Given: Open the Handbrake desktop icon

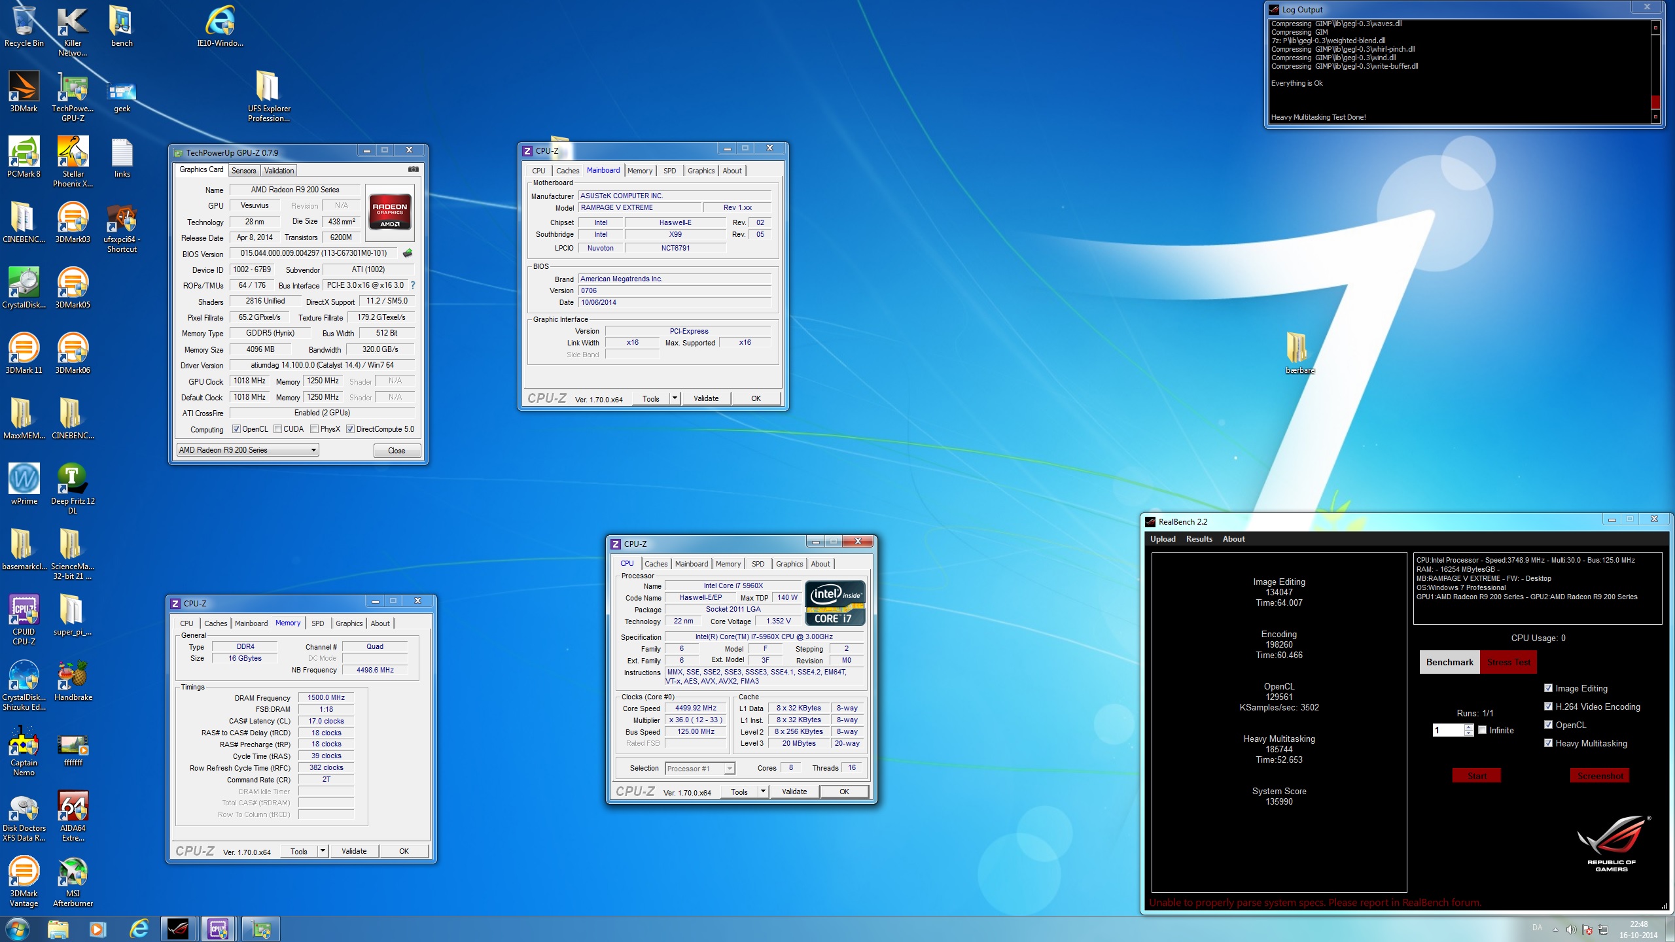Looking at the screenshot, I should 73,680.
